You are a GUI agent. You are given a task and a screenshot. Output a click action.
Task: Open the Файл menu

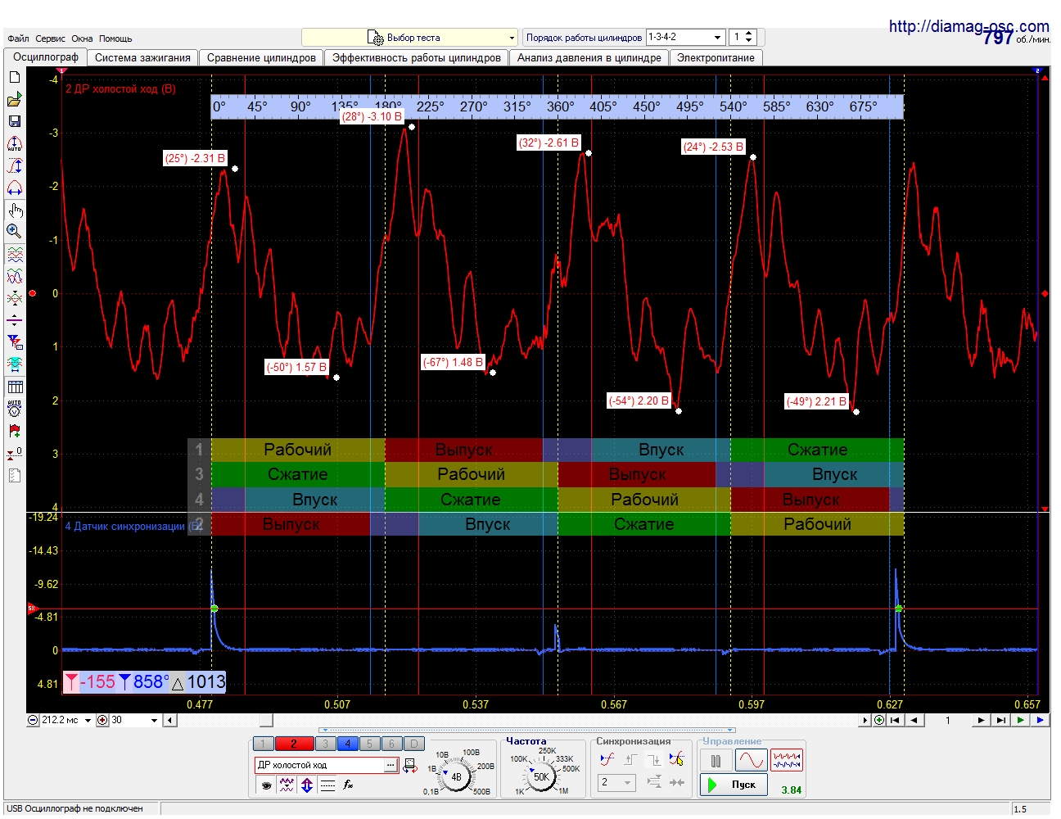18,38
